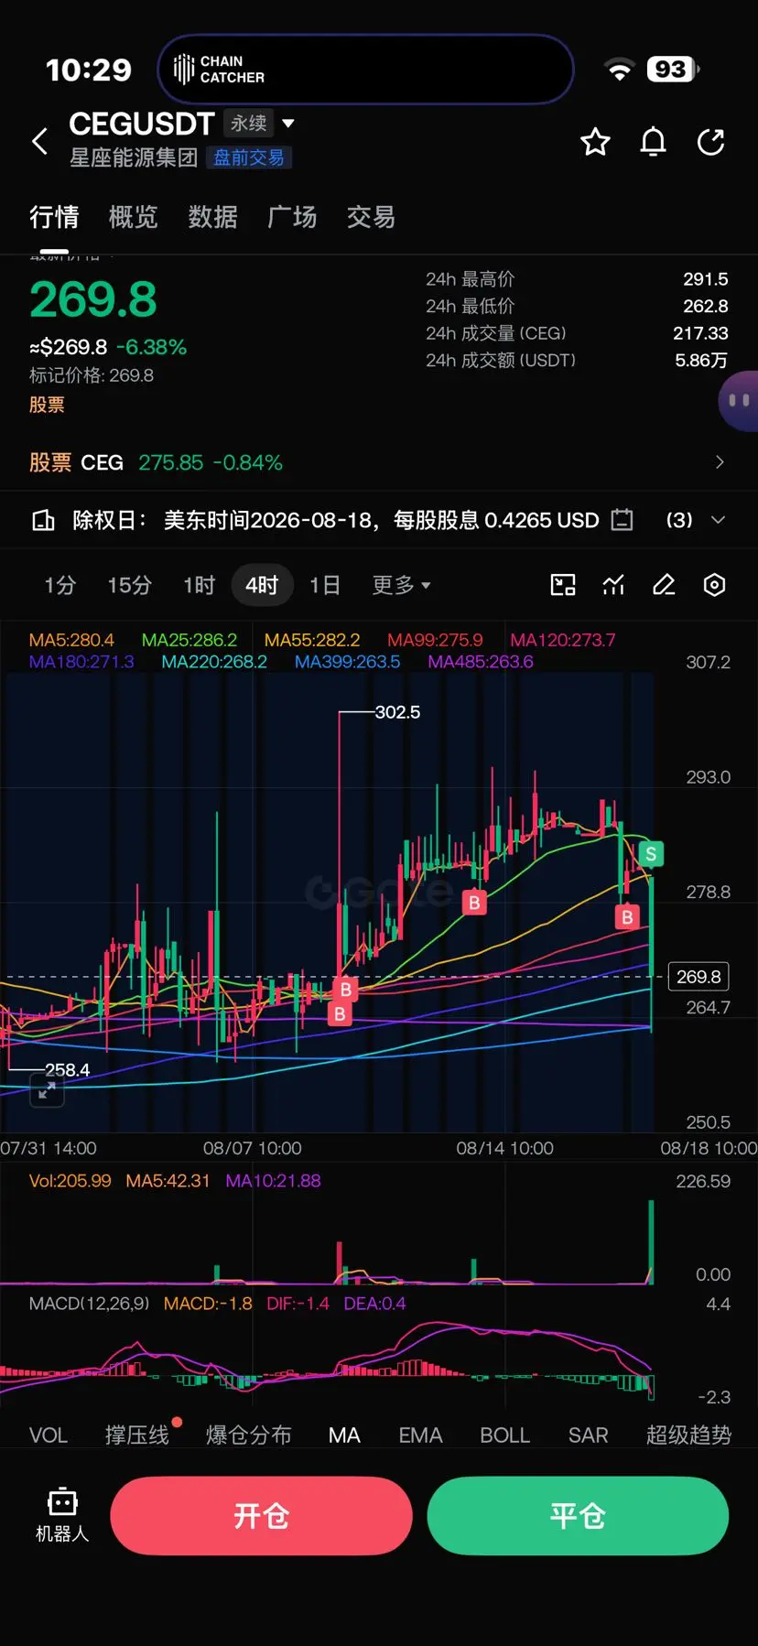Viewport: 758px width, 1646px height.
Task: Tap the floating purple pause widget
Action: [739, 400]
